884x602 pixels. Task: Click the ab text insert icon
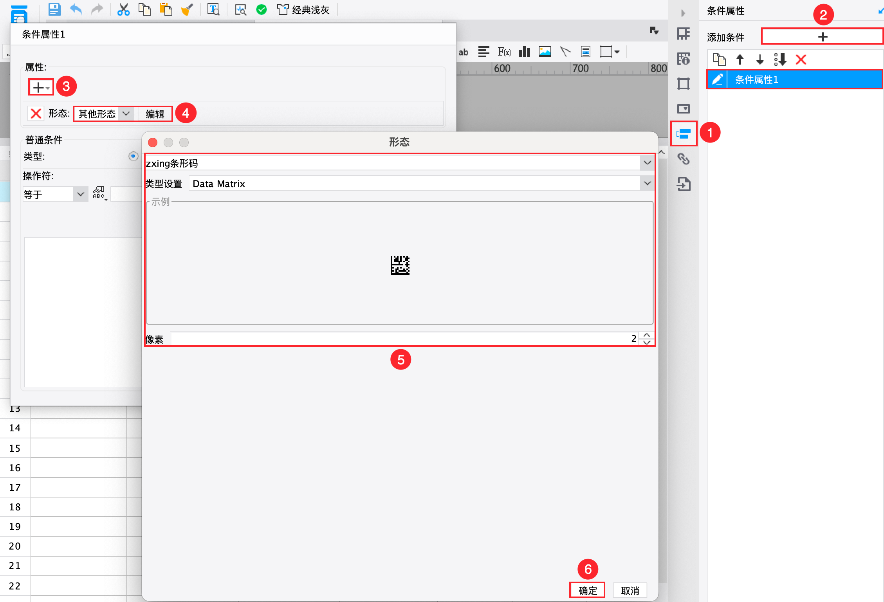(x=464, y=52)
